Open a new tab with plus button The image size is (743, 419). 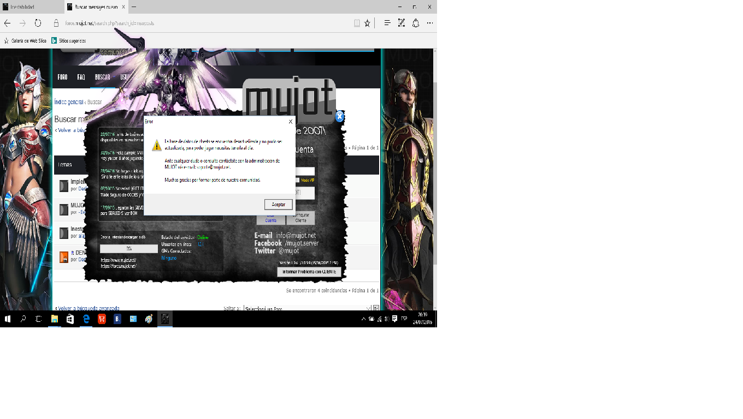(134, 7)
